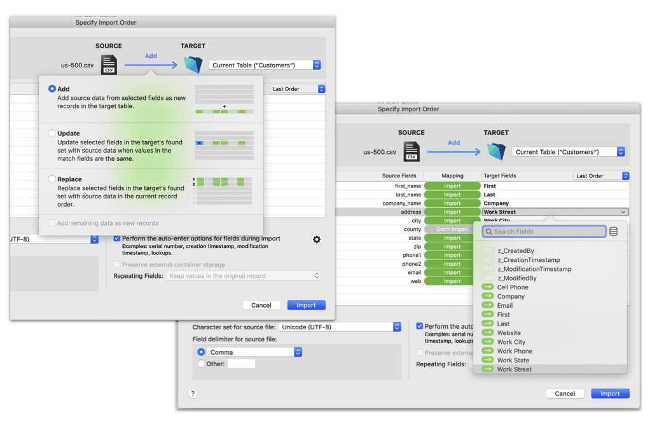Click the green arrow icon beside Website
This screenshot has width=650, height=426.
coord(487,333)
